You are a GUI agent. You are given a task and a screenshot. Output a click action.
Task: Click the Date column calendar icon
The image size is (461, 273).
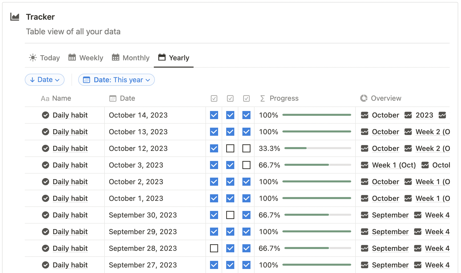click(113, 98)
